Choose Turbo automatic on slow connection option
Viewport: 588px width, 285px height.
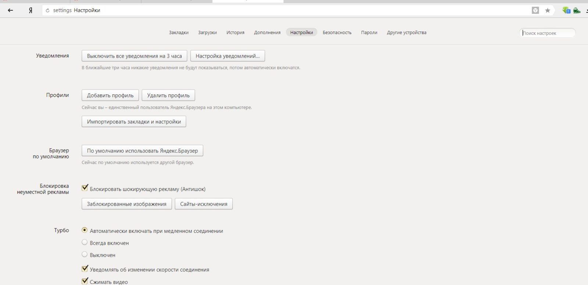(x=85, y=230)
